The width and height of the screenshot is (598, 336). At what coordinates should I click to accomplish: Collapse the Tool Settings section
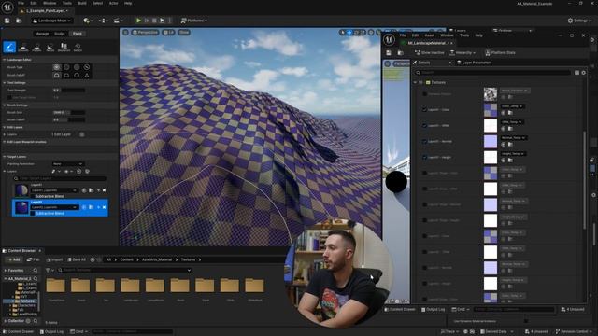click(4, 83)
